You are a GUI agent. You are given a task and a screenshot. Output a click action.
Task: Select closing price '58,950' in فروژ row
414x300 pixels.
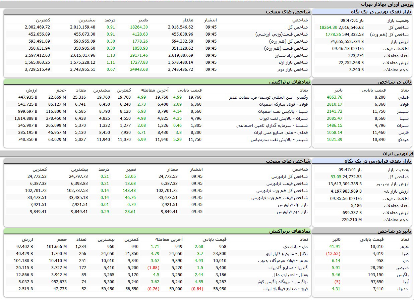pyautogui.click(x=220, y=289)
